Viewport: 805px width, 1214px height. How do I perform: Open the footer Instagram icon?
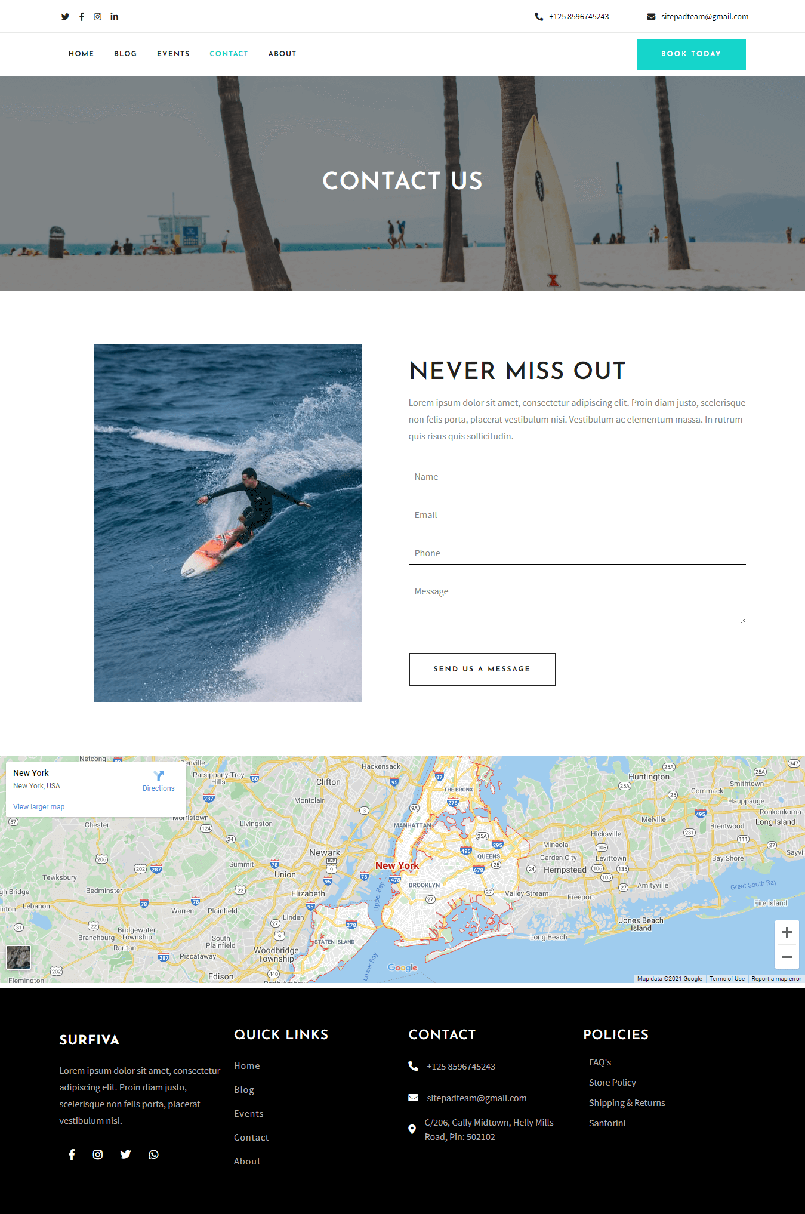98,1154
